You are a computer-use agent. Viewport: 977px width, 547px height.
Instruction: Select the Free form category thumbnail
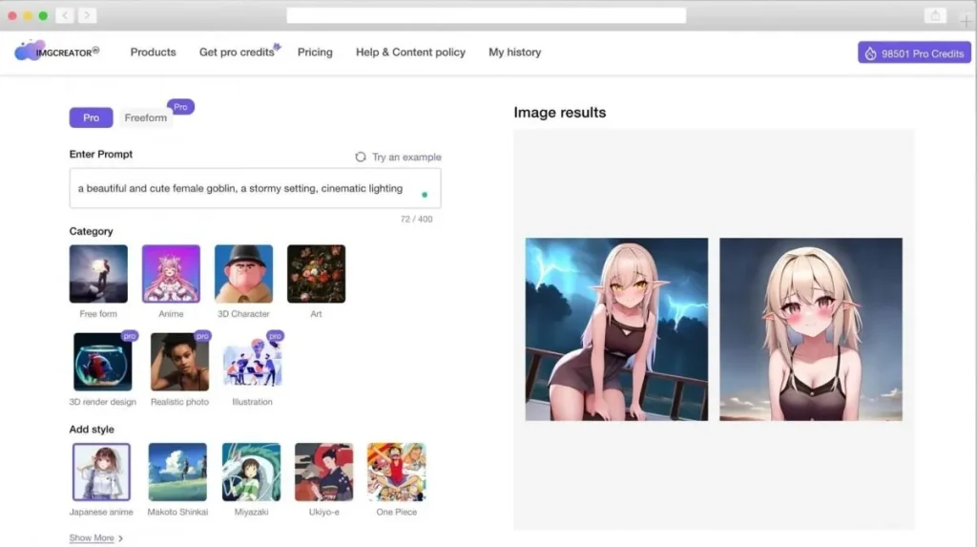pos(98,274)
